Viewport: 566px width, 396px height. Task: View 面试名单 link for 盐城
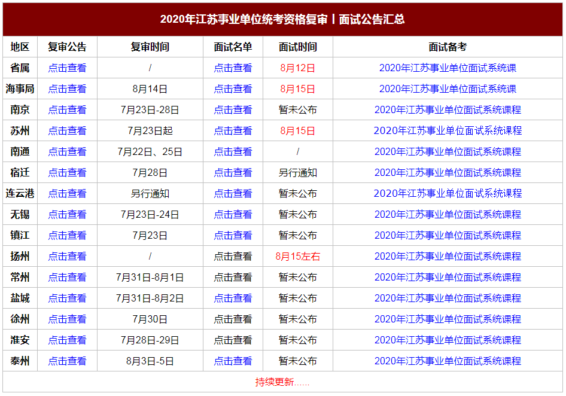click(x=233, y=298)
